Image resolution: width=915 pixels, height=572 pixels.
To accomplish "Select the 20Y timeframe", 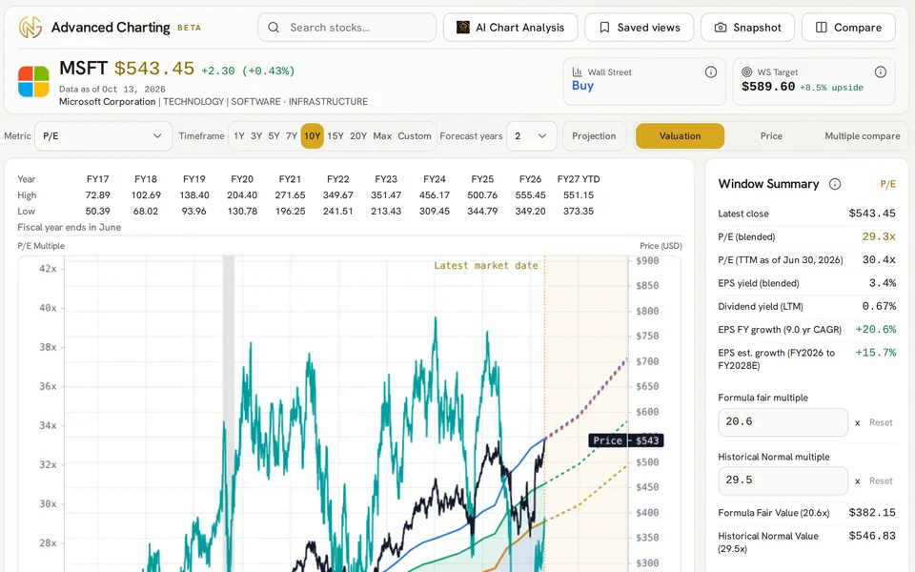I will pos(358,136).
